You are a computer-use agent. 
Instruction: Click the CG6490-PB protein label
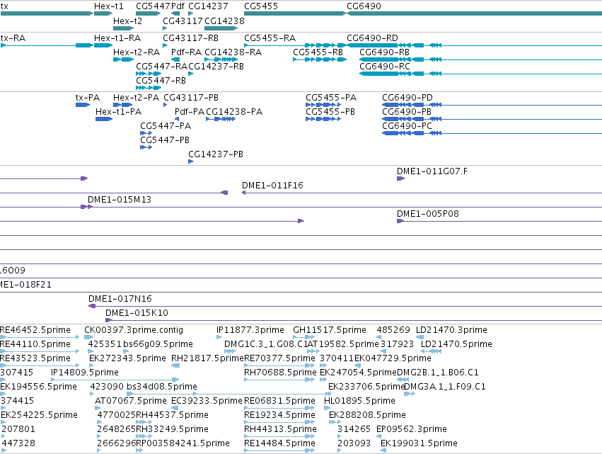407,112
